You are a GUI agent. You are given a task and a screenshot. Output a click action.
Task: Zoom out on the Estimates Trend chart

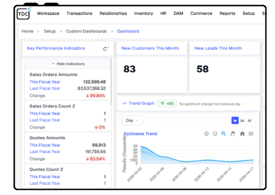point(215,134)
